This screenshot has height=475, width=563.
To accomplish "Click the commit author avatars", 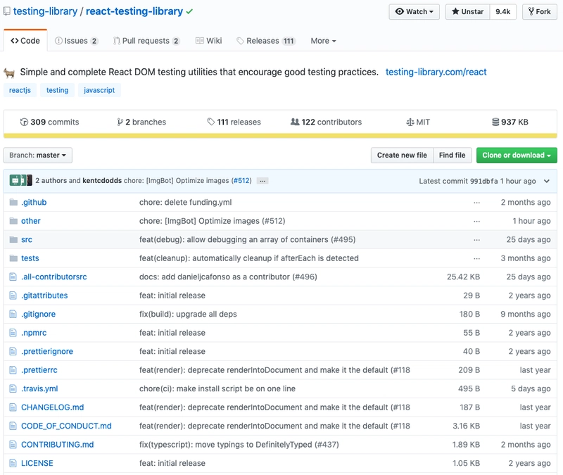I will (x=20, y=181).
